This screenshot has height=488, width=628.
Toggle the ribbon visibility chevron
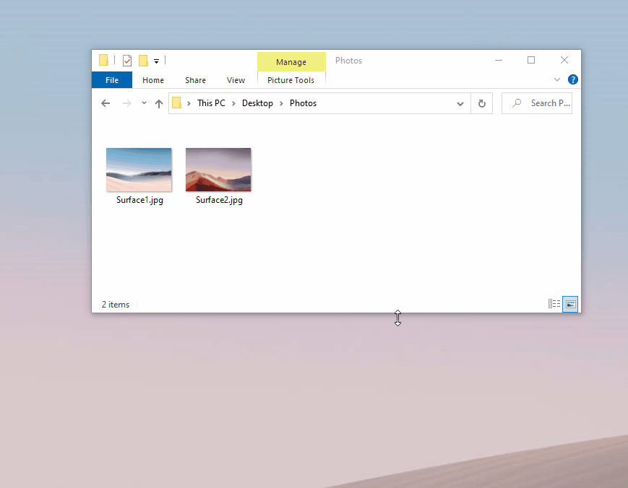(x=556, y=79)
